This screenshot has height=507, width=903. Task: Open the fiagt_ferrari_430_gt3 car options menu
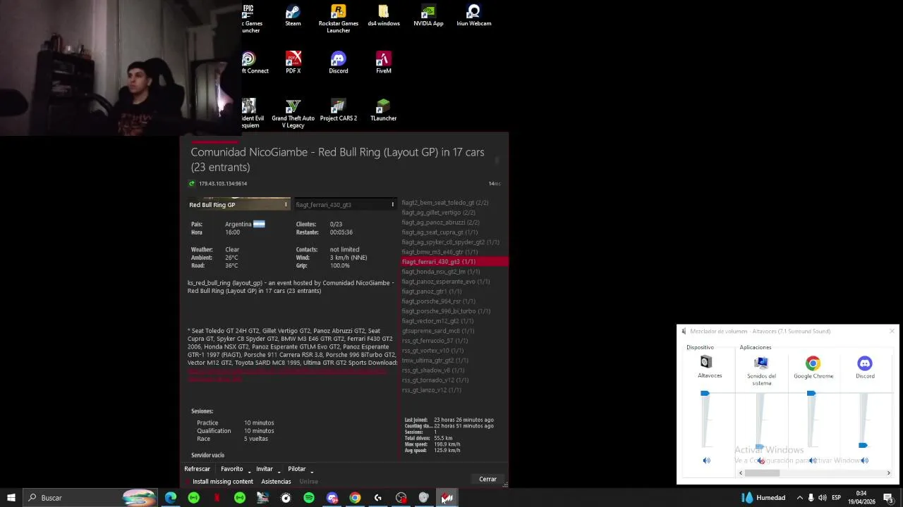392,205
